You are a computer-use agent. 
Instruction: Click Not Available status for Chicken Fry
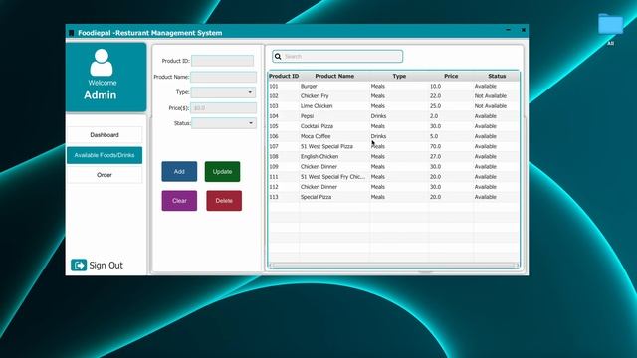tap(497, 96)
